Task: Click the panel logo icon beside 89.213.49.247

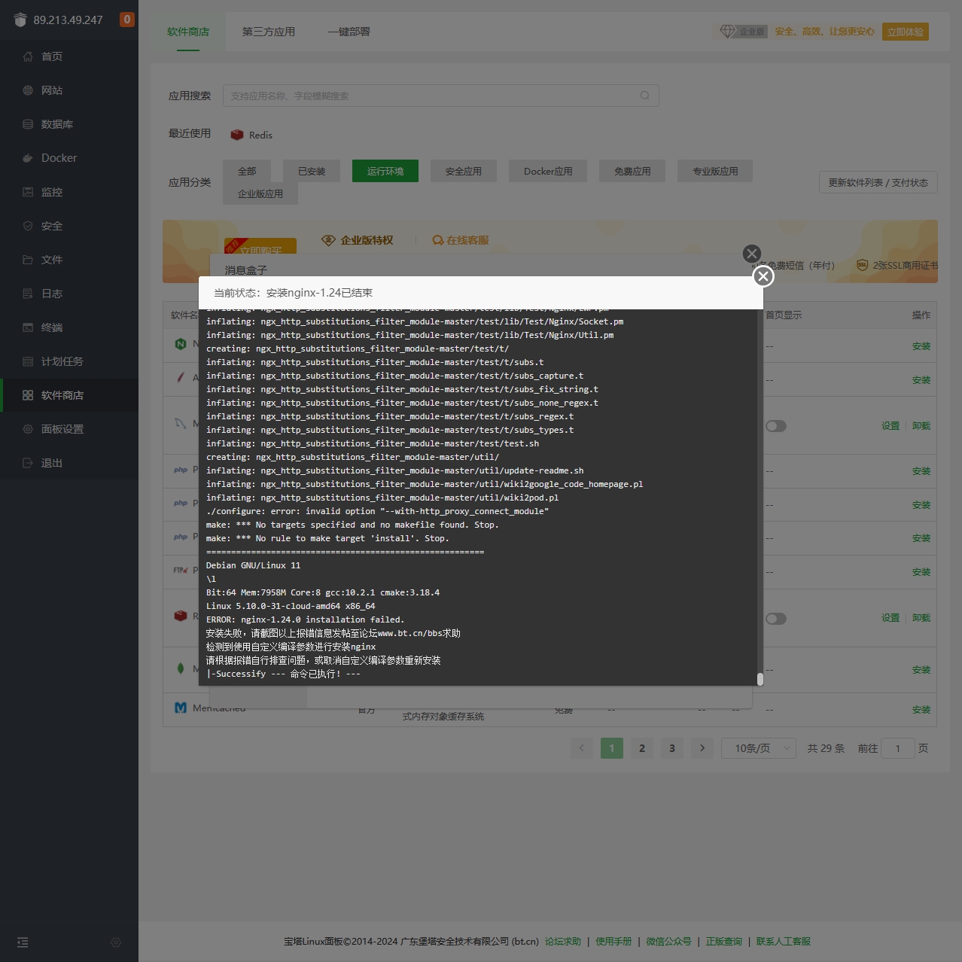Action: pos(20,20)
